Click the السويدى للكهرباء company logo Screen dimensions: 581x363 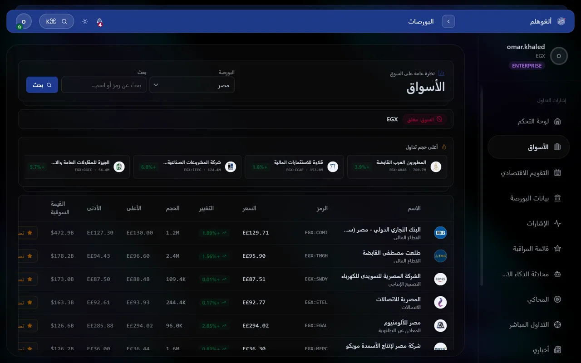(x=440, y=279)
